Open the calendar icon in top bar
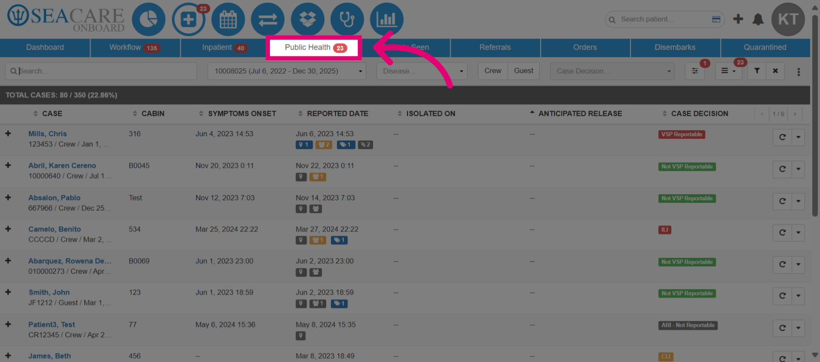The height and width of the screenshot is (362, 820). coord(228,19)
